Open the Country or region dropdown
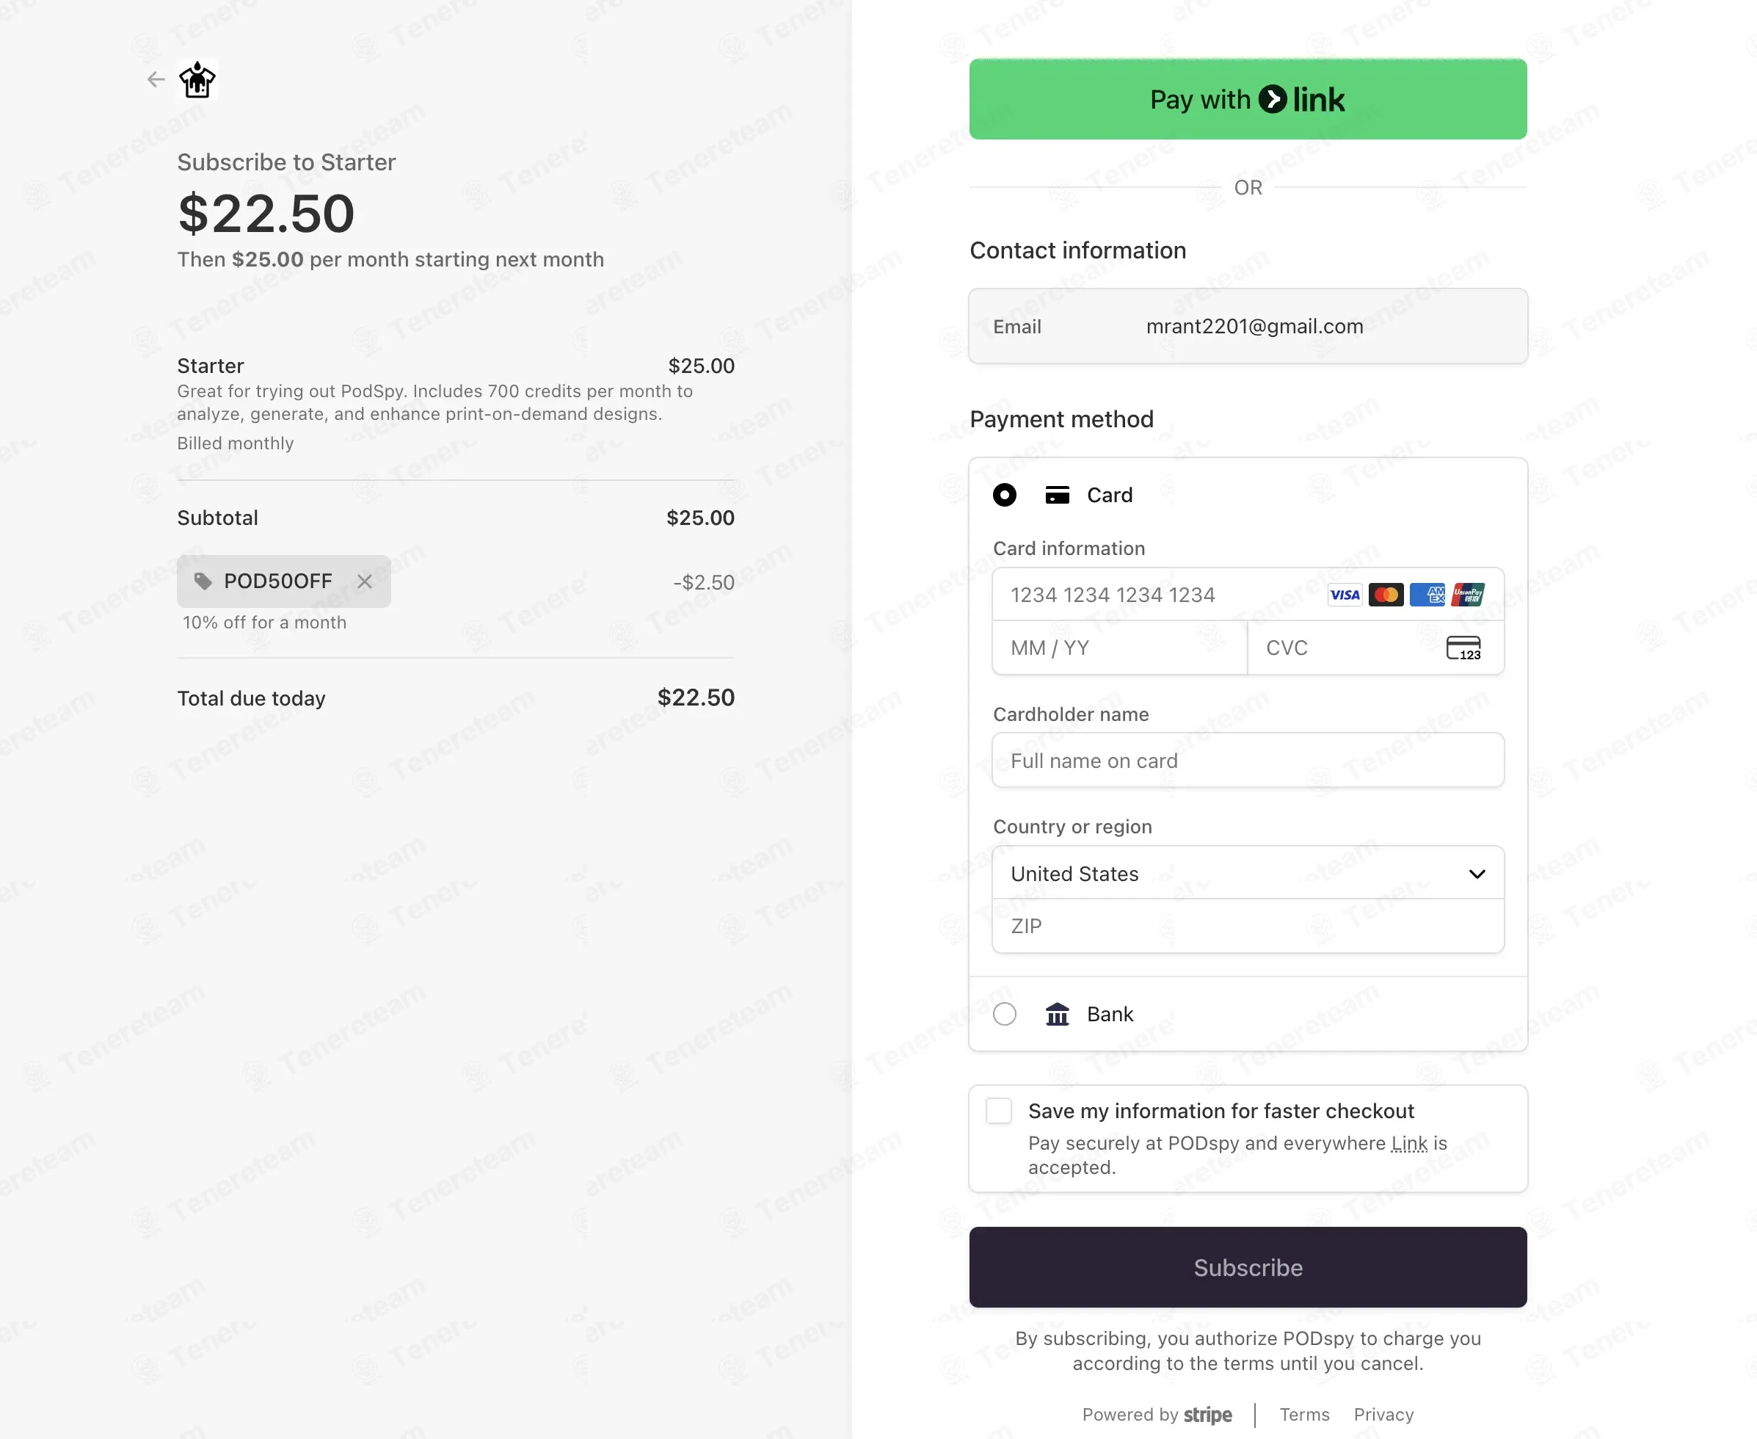The image size is (1757, 1439). [x=1248, y=874]
